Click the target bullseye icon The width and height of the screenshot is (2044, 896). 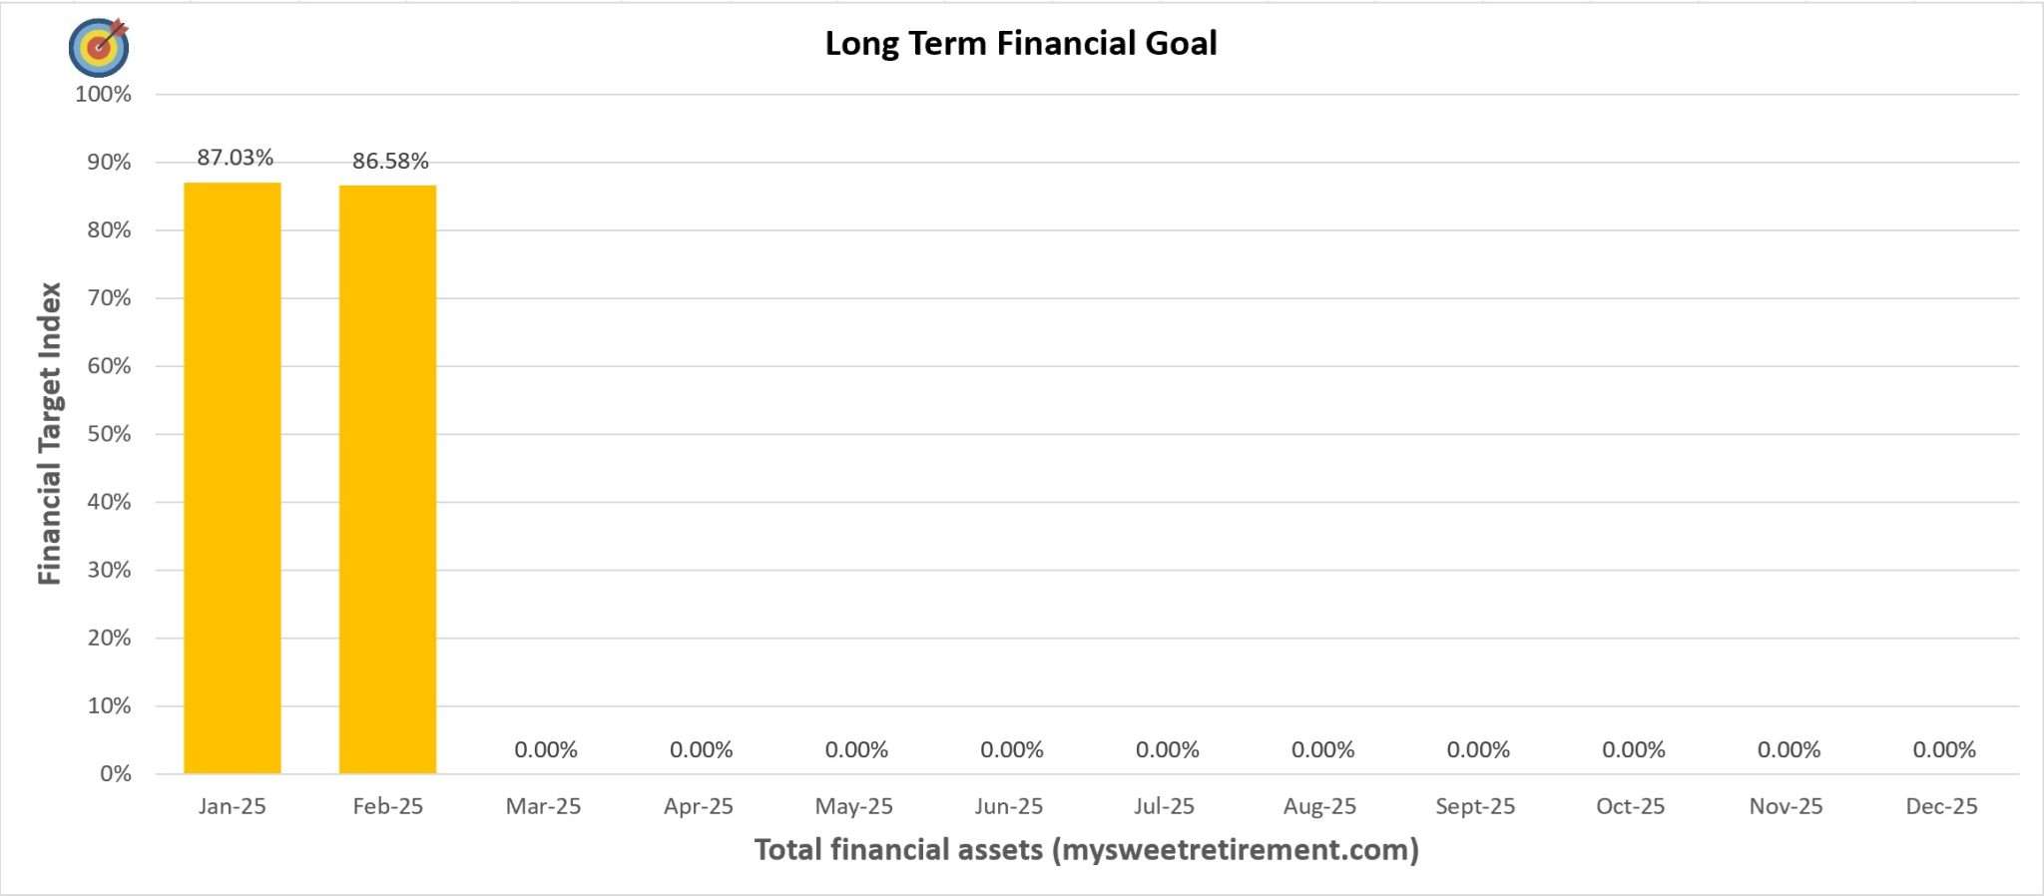point(99,46)
